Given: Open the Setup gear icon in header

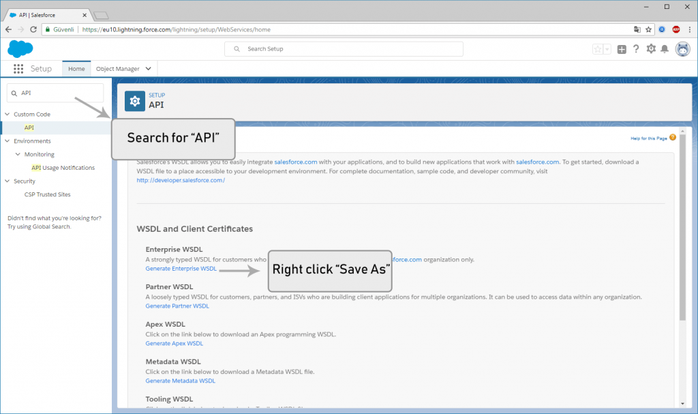Looking at the screenshot, I should (651, 48).
